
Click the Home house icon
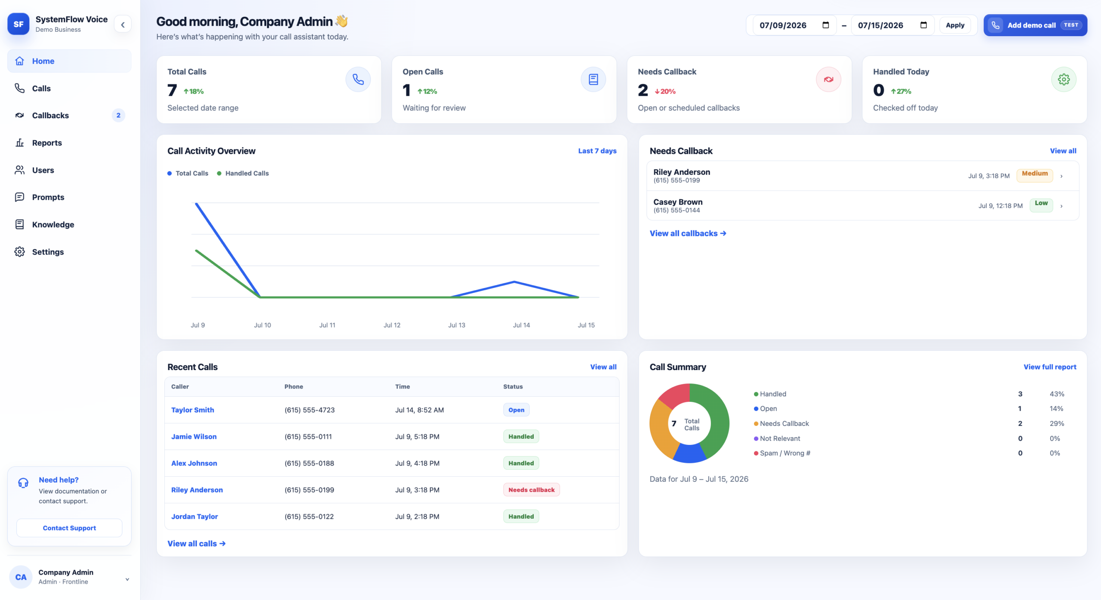coord(20,61)
